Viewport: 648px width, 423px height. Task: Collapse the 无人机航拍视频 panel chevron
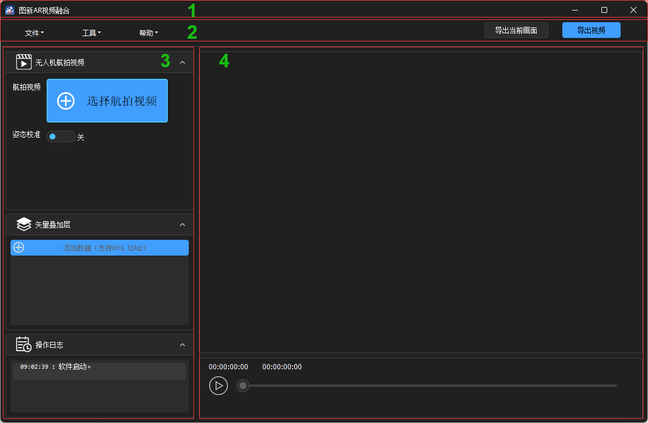[182, 62]
